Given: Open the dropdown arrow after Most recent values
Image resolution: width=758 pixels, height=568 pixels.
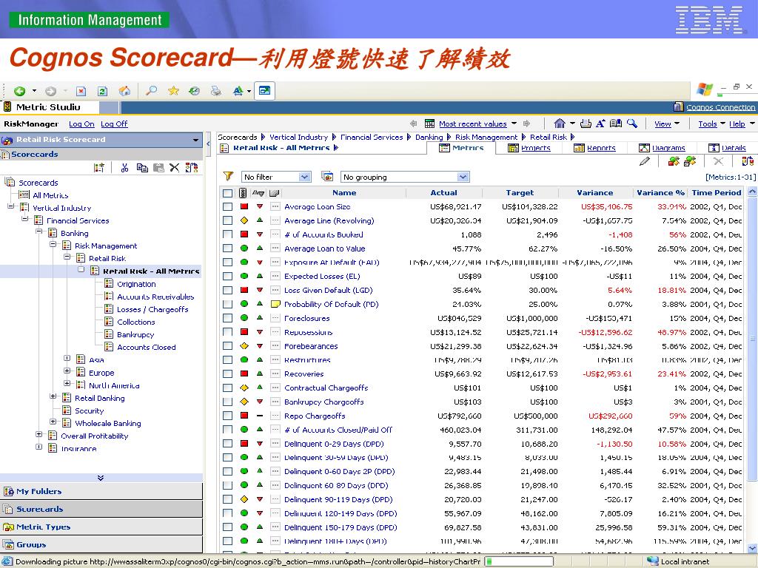Looking at the screenshot, I should (x=514, y=124).
